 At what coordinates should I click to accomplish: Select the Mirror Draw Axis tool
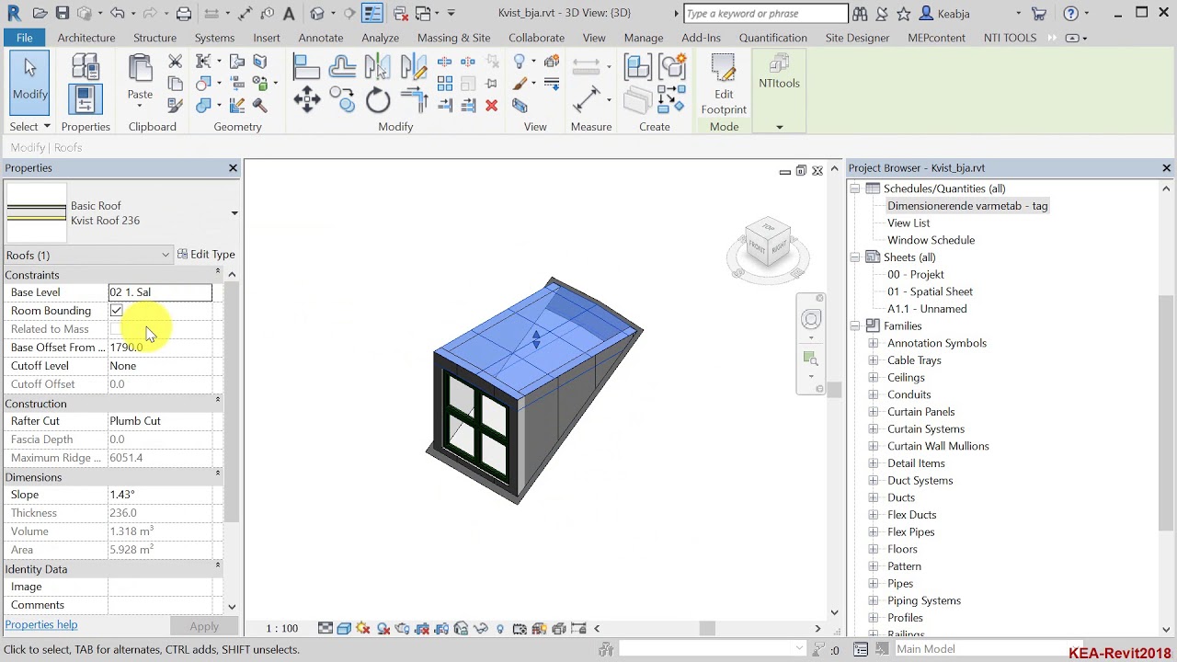(414, 67)
